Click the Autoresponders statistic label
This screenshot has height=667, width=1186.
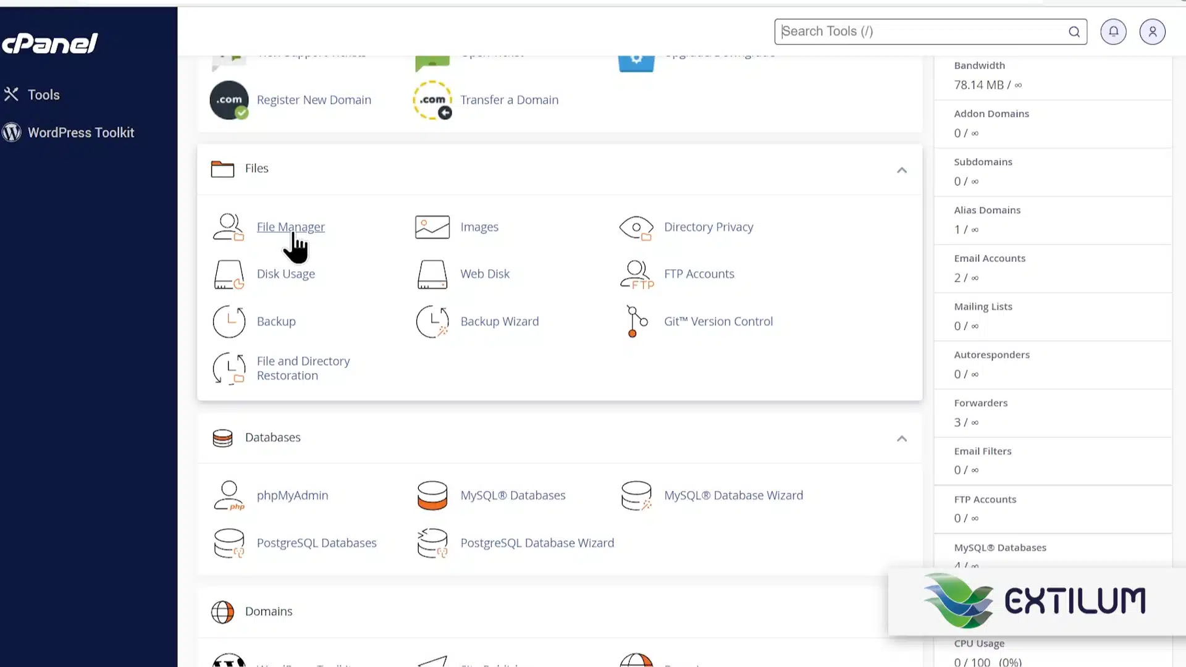coord(991,355)
